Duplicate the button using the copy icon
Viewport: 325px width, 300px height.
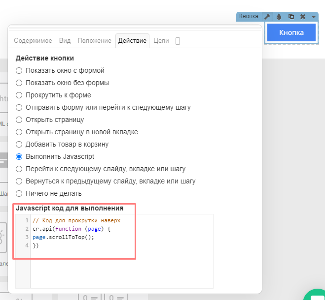pos(291,16)
